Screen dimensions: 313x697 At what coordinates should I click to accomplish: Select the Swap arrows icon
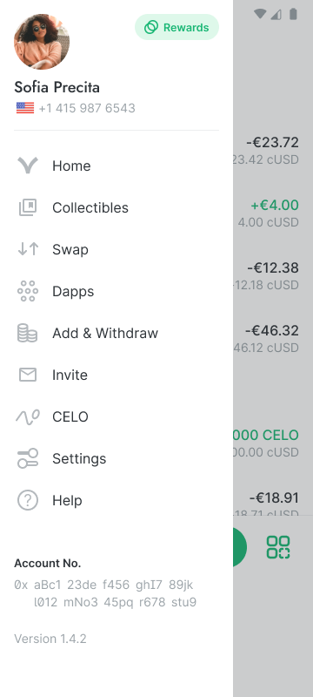pos(28,249)
